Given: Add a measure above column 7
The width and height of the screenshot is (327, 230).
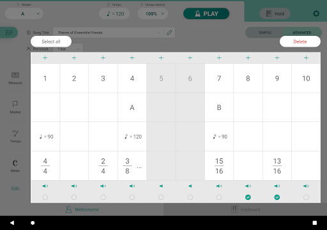Looking at the screenshot, I should (x=219, y=57).
